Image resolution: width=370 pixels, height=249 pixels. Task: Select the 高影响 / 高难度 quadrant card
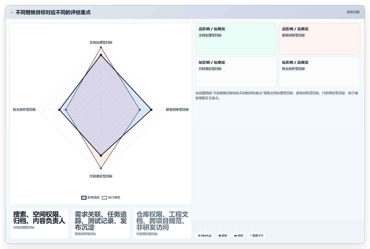tap(319, 39)
